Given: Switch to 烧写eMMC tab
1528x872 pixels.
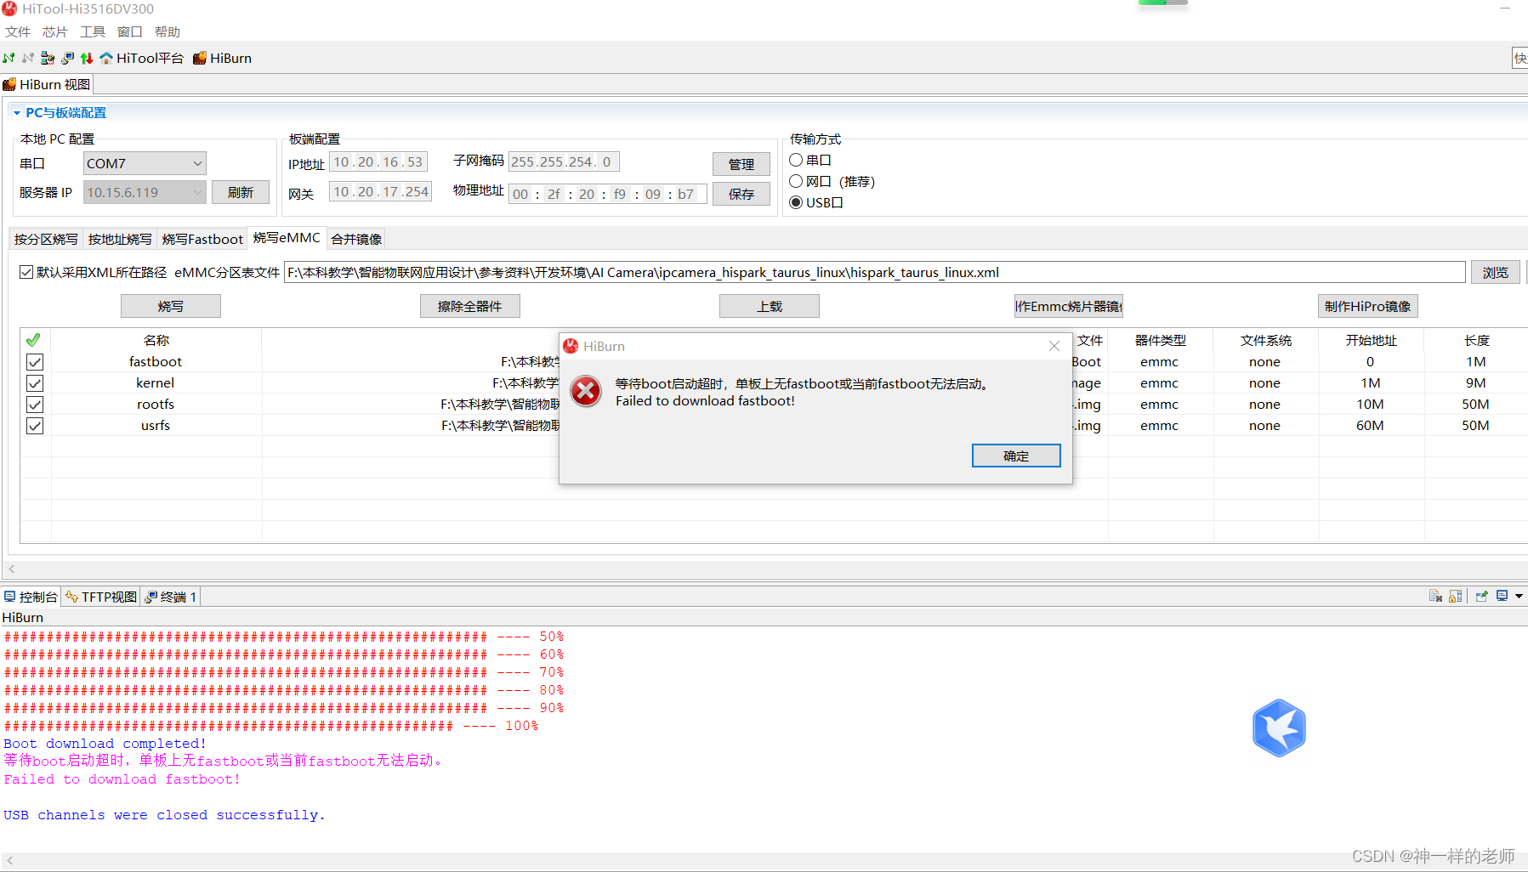Looking at the screenshot, I should [x=287, y=238].
